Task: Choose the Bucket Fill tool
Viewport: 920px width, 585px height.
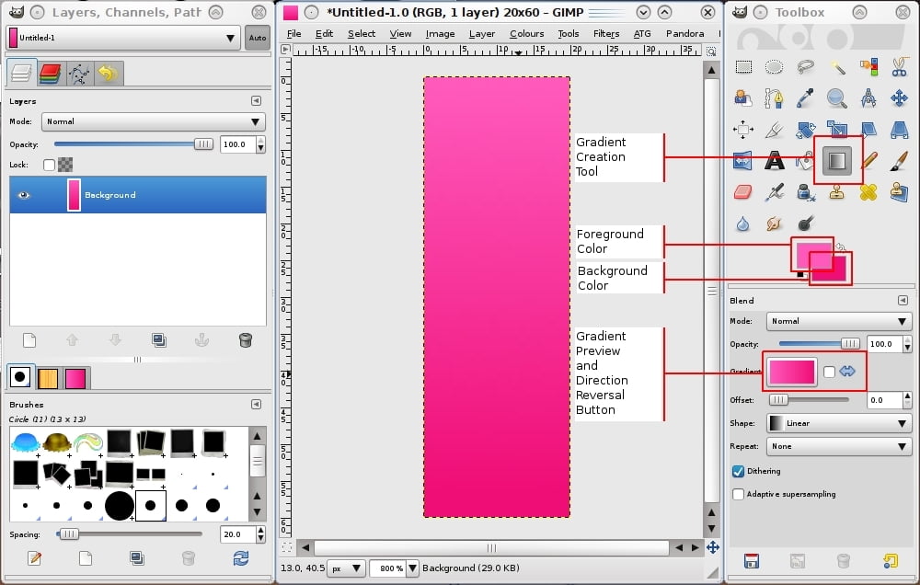Action: tap(805, 161)
